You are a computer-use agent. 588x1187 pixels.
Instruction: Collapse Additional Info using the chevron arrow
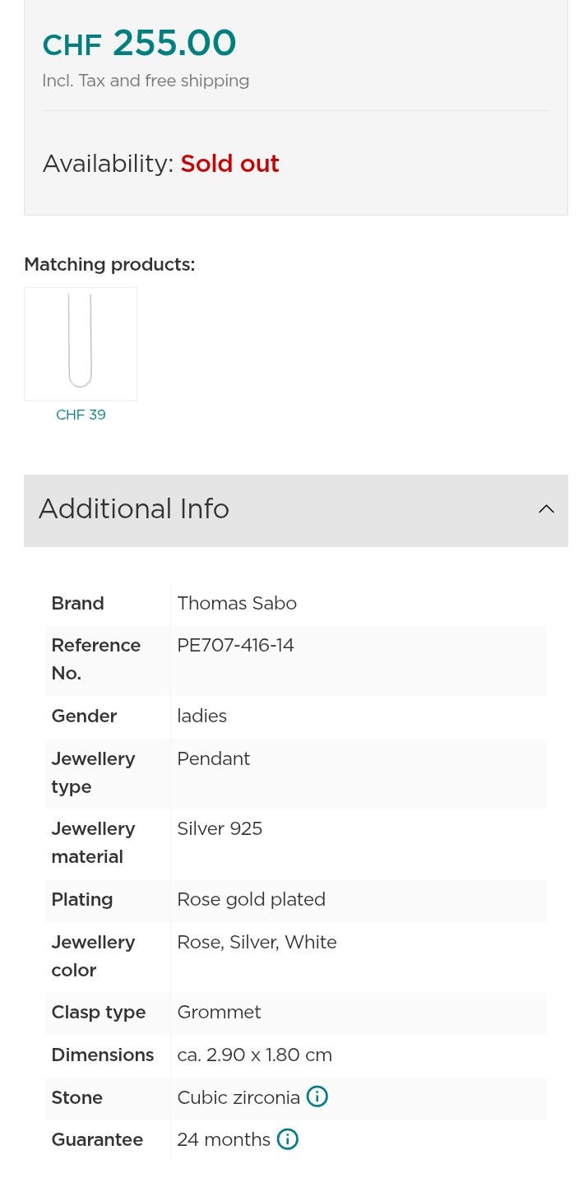[546, 509]
